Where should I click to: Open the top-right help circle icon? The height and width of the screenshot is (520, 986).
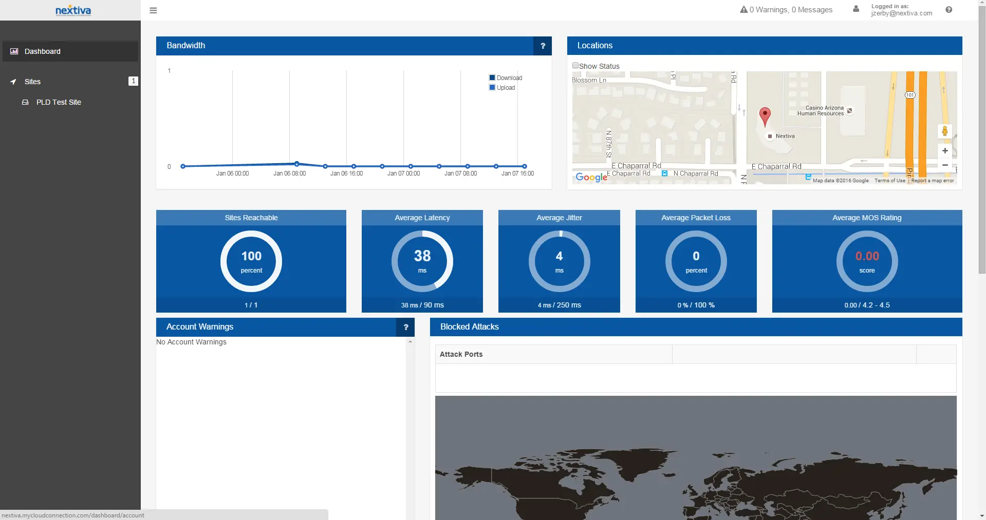point(948,10)
